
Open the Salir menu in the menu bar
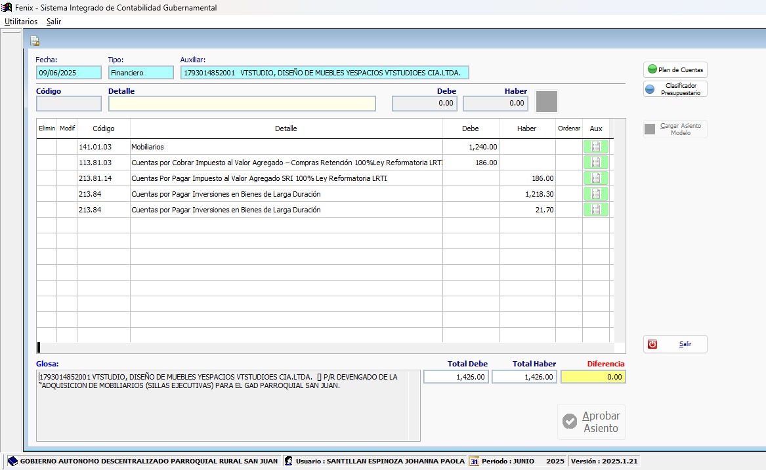pyautogui.click(x=54, y=22)
